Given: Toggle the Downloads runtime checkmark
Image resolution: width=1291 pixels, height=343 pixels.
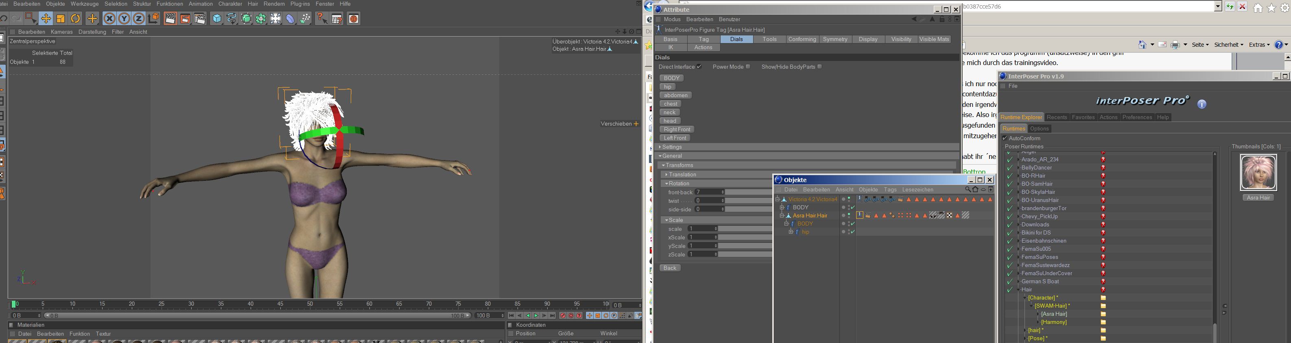Looking at the screenshot, I should tap(1010, 225).
